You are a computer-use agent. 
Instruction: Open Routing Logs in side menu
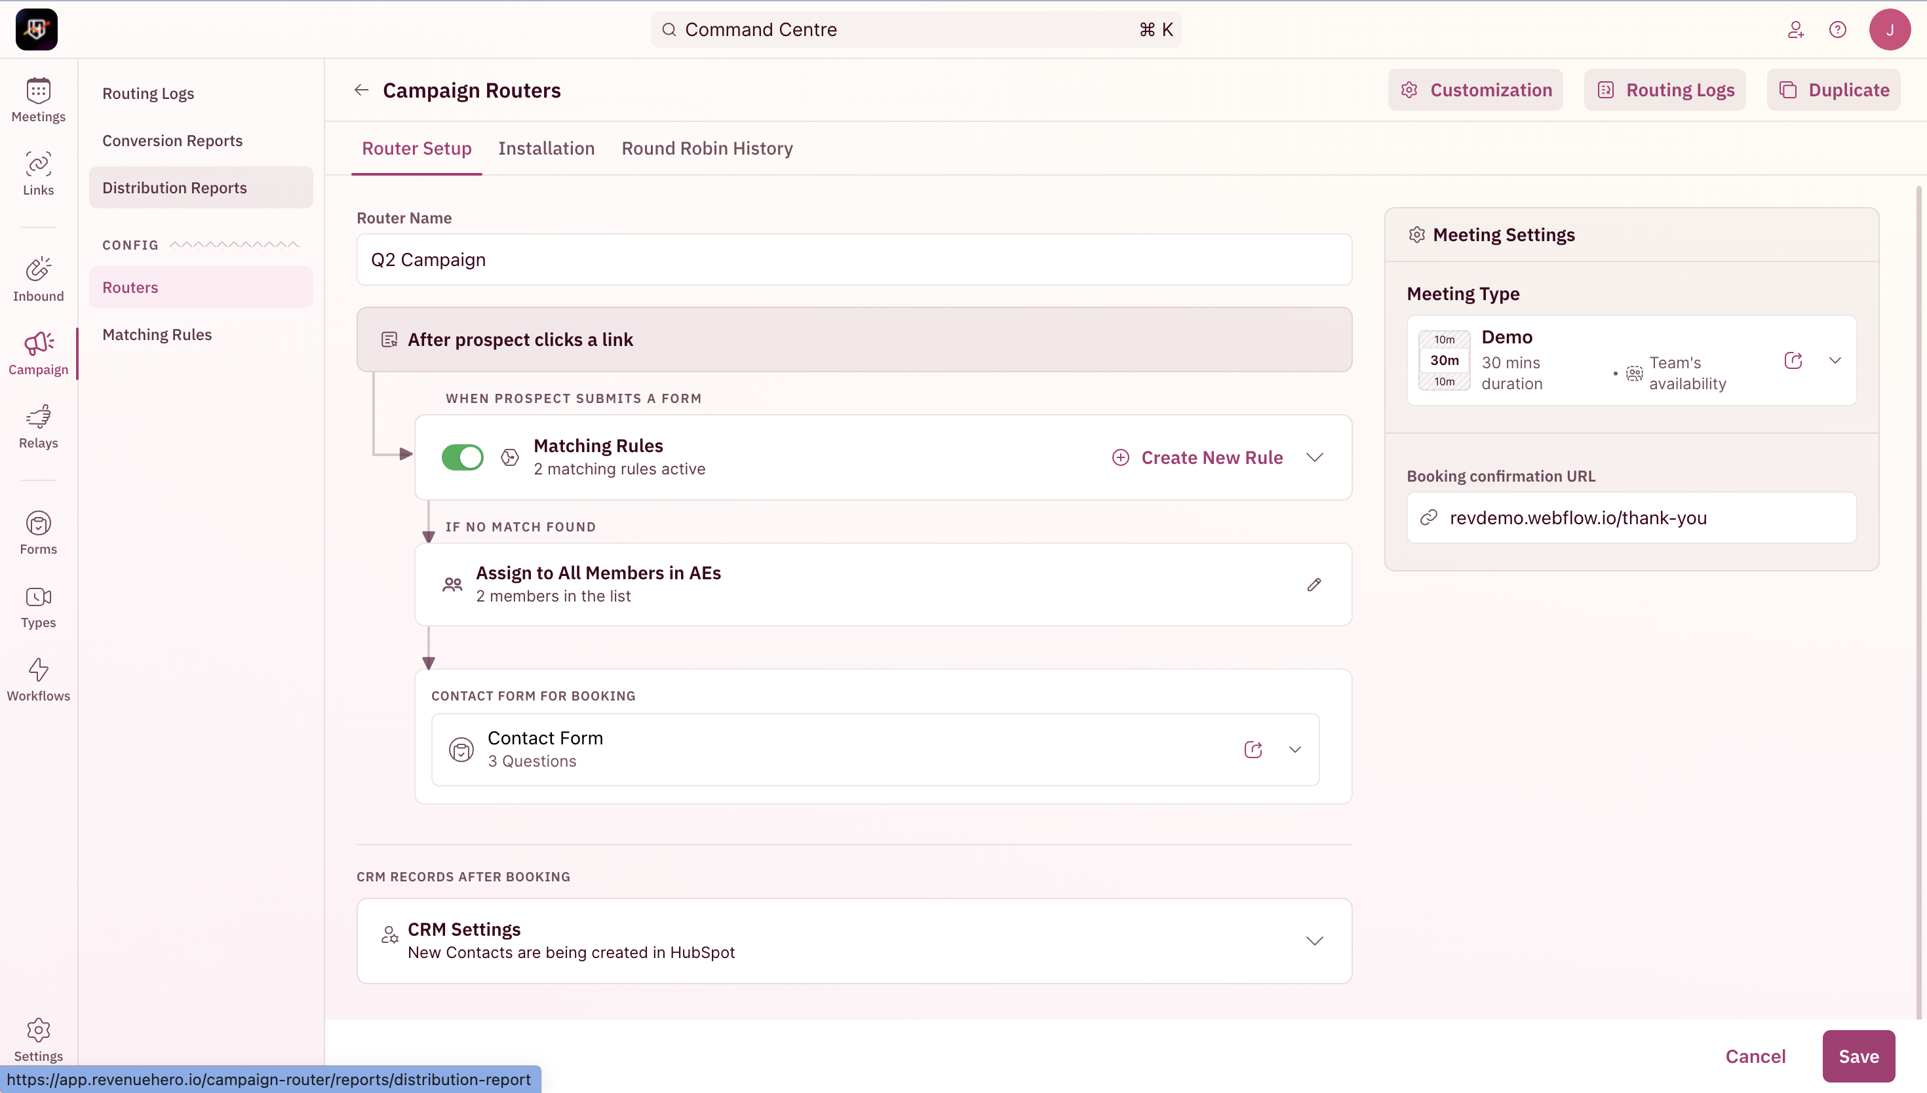[148, 93]
